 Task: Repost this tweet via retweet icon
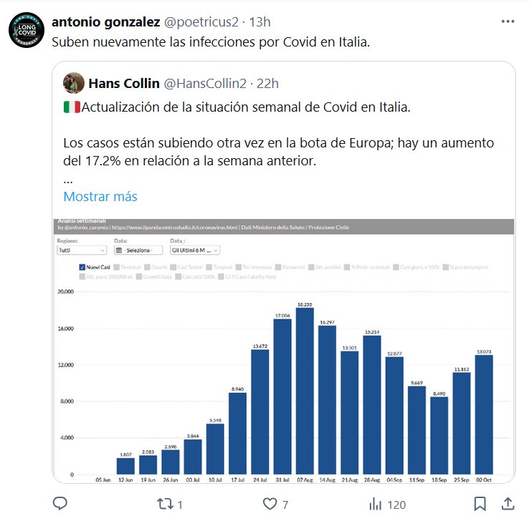point(164,504)
